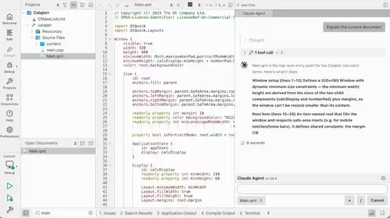390x218 pixels.
Task: Toggle link-with-editor in Projects panel
Action: tap(73, 5)
